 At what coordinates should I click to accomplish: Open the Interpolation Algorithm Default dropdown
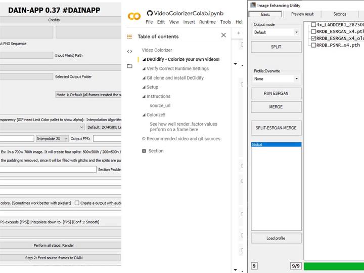click(x=104, y=127)
